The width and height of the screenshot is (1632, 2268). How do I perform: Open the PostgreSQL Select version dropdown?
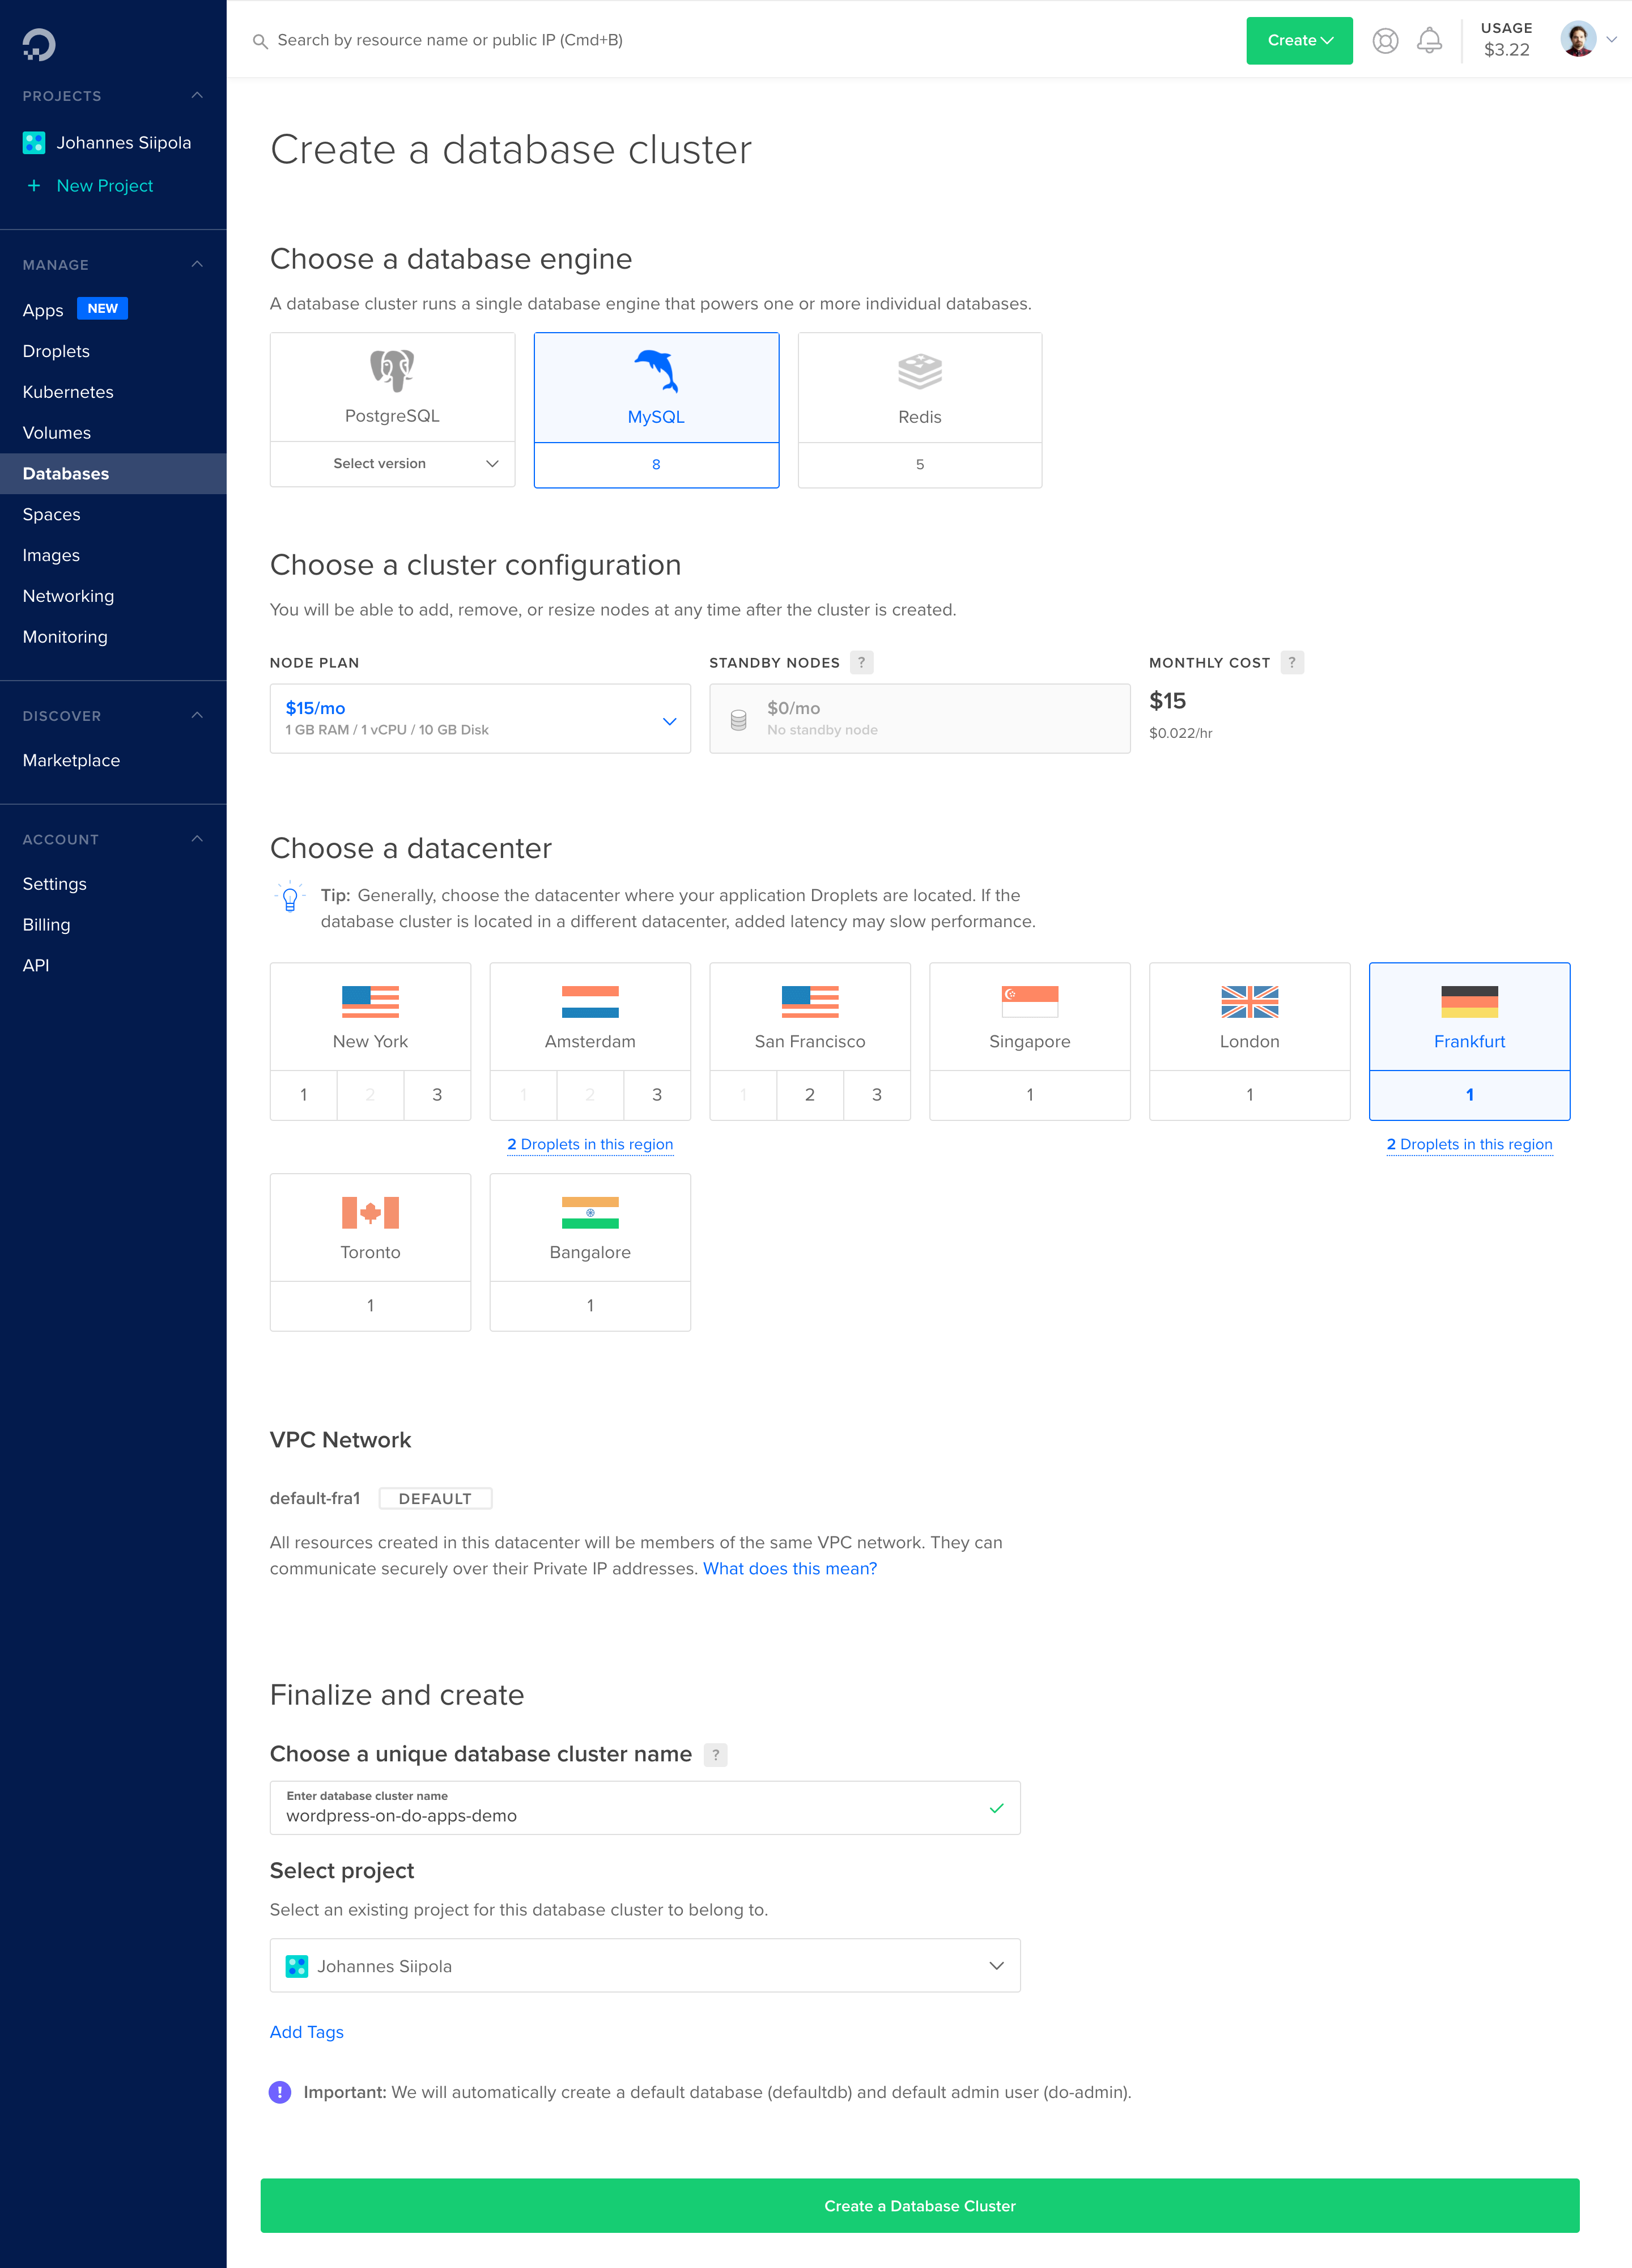(x=392, y=464)
